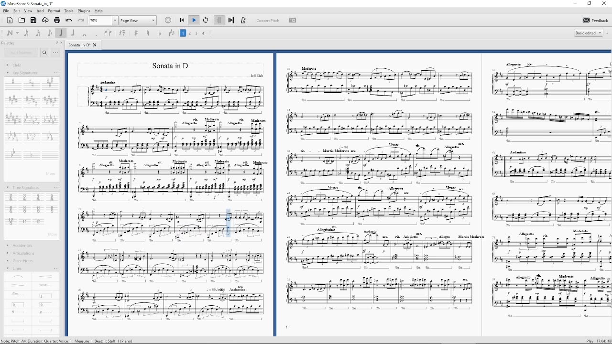Toggle loop playback
Image resolution: width=612 pixels, height=344 pixels.
pyautogui.click(x=206, y=21)
